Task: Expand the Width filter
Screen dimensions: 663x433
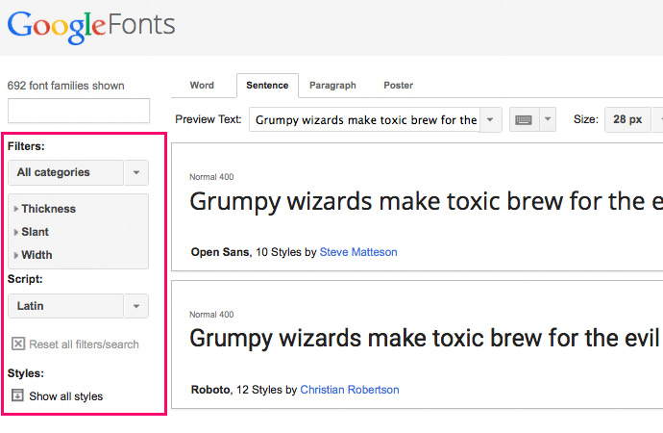Action: pyautogui.click(x=33, y=255)
